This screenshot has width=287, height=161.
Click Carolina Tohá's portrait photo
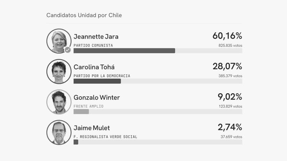[x=59, y=72]
